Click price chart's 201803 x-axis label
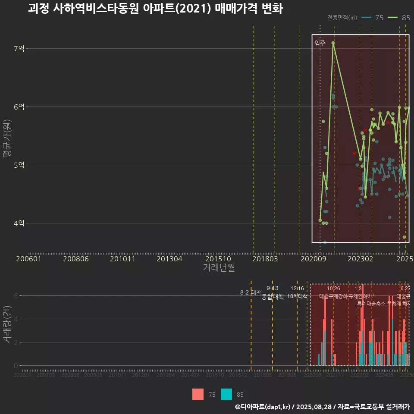The image size is (414, 414). (x=265, y=259)
